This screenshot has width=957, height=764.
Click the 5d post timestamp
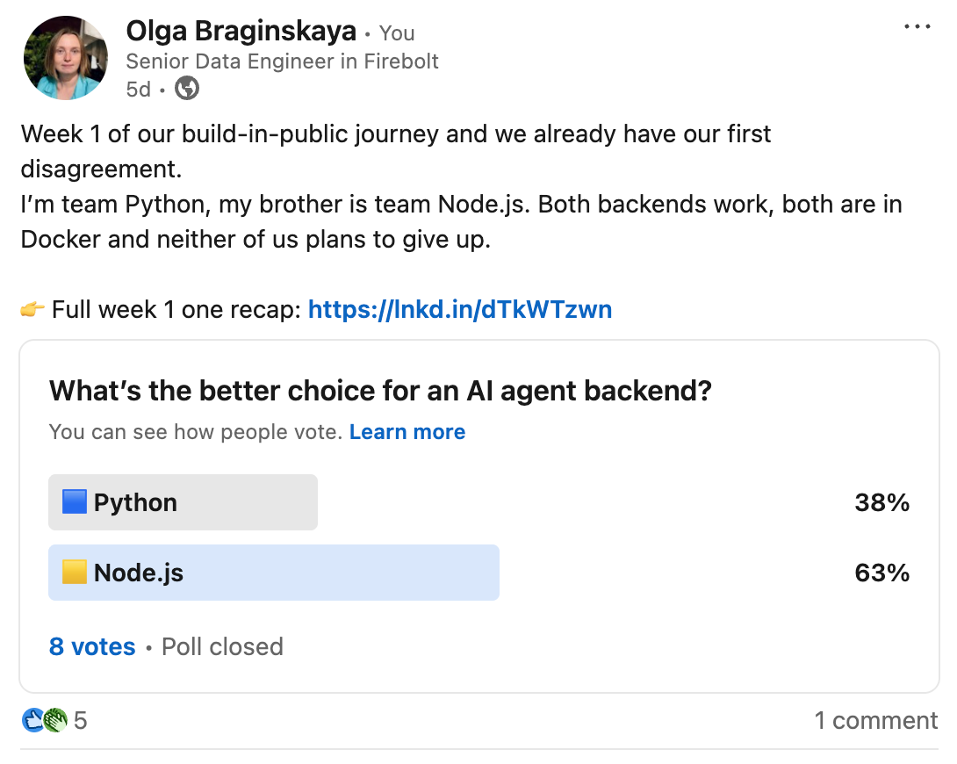point(139,89)
